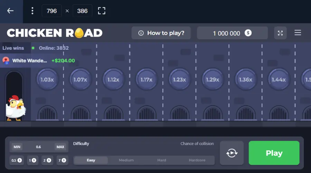Edit the viewport width value 796
311x173 pixels.
tap(51, 11)
